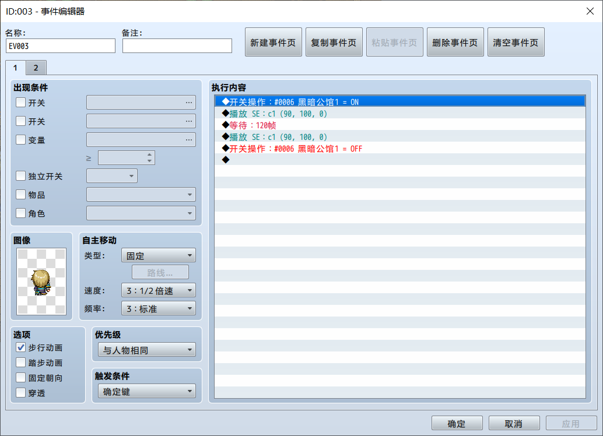
Task: Enable the 物品 condition checkbox
Action: point(21,194)
